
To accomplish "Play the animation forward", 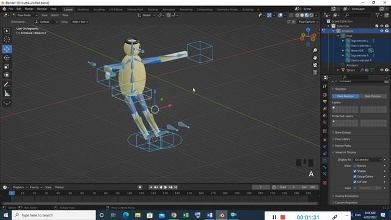I will (166, 188).
